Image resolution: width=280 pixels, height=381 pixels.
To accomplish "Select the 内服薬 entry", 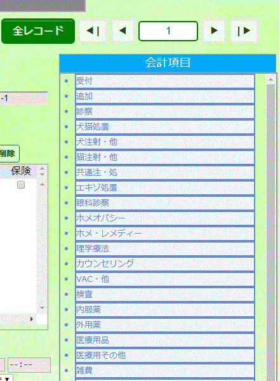I will 165,309.
